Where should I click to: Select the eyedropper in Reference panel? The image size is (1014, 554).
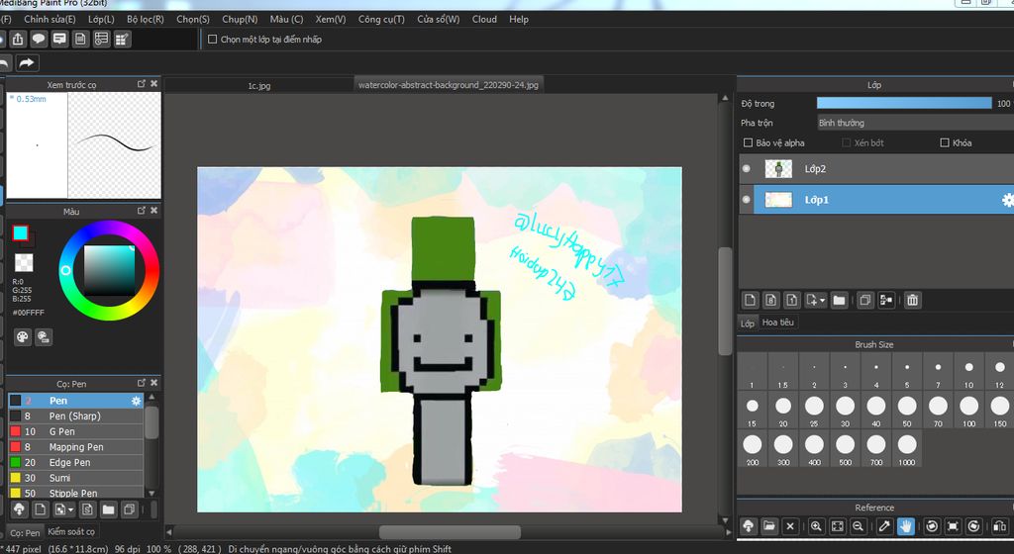[884, 526]
